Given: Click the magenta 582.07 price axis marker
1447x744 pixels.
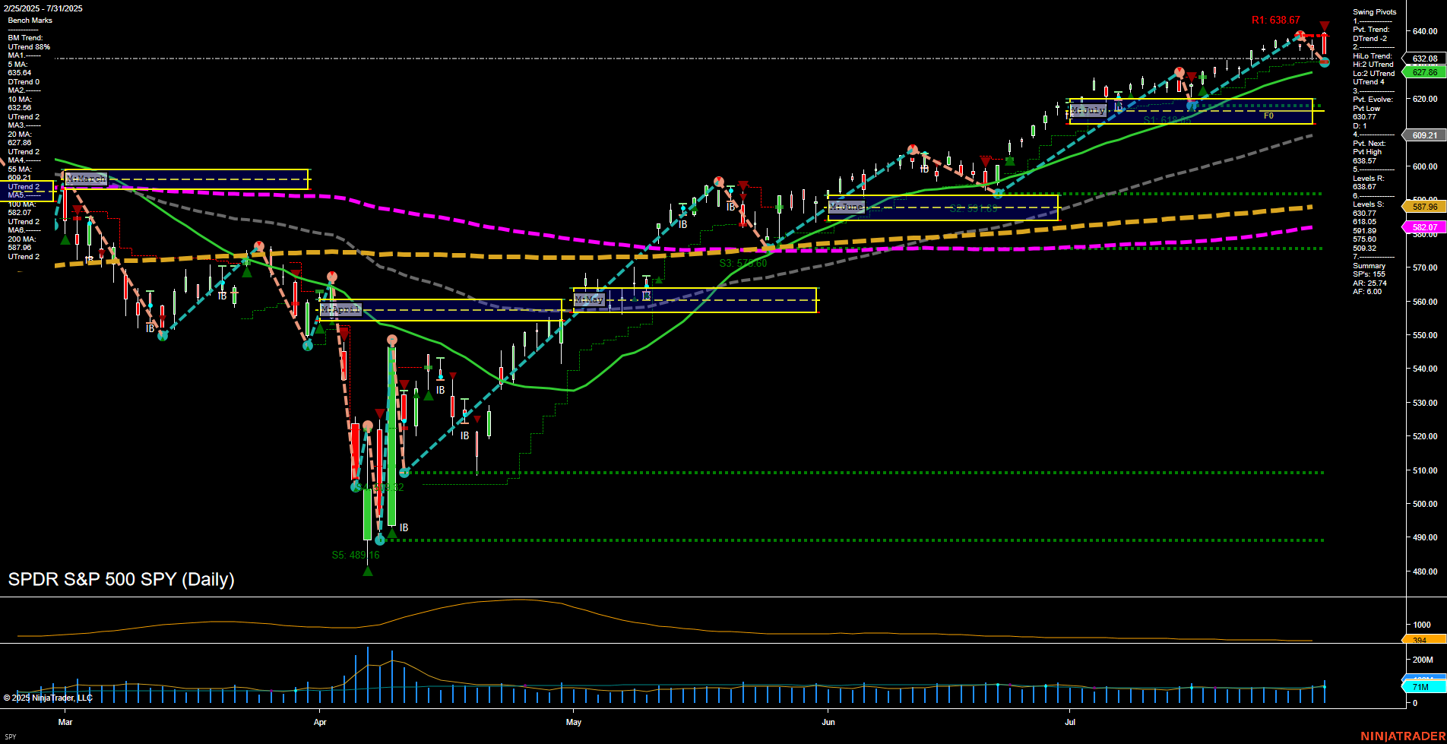Looking at the screenshot, I should click(1424, 226).
